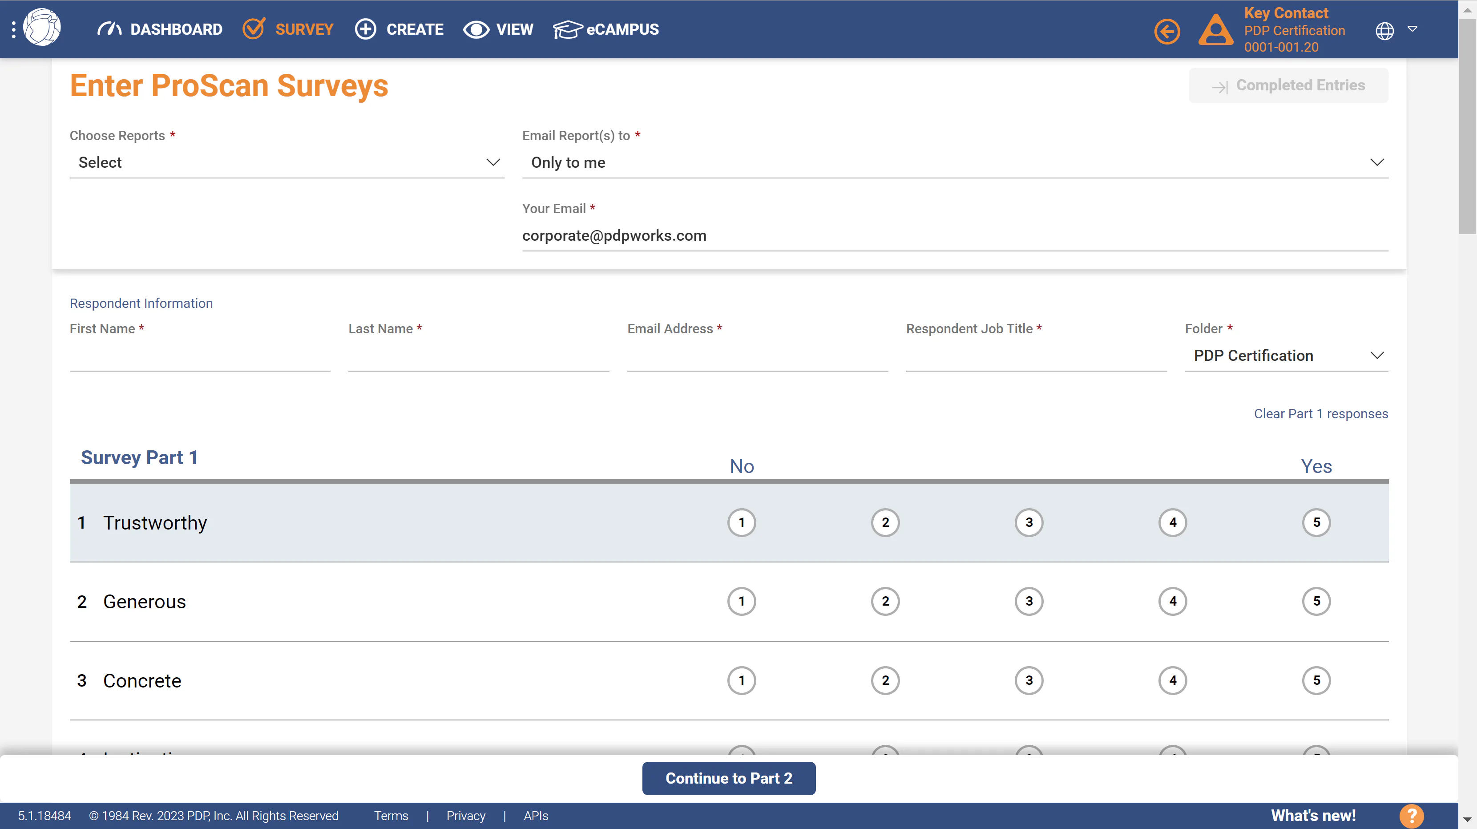This screenshot has width=1477, height=829.
Task: Open the three-dot menu at top left
Action: (x=14, y=29)
